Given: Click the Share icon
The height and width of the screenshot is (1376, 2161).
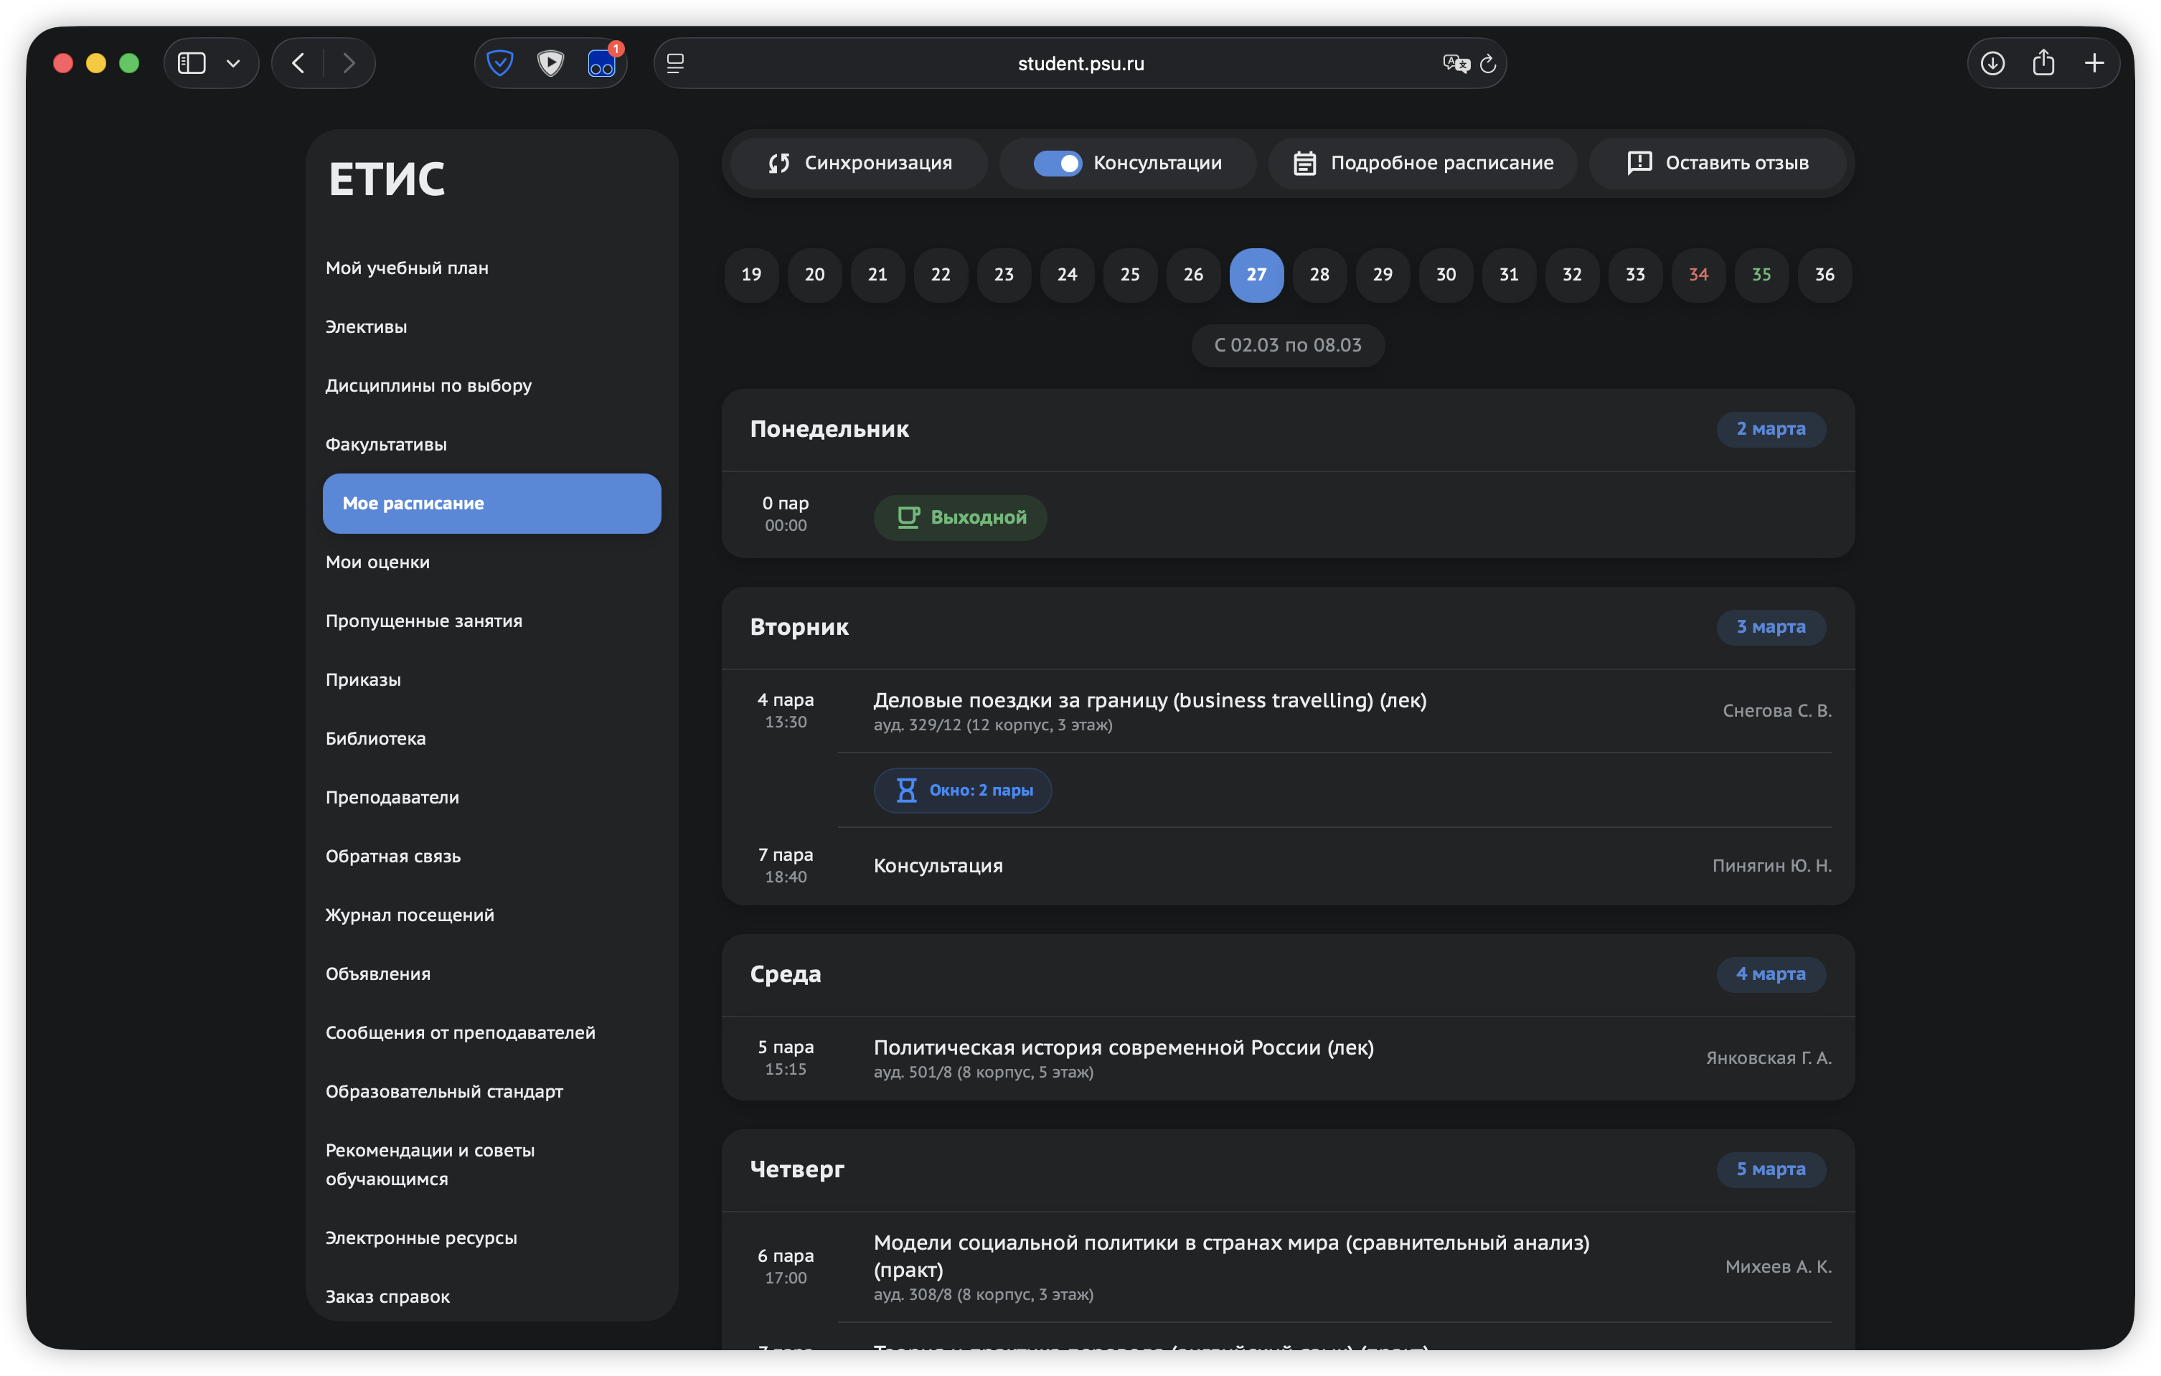Looking at the screenshot, I should point(2043,63).
